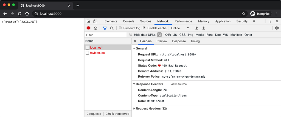Viewport: 281px width, 117px height.
Task: Filter requests by Other
Action: pyautogui.click(x=248, y=35)
